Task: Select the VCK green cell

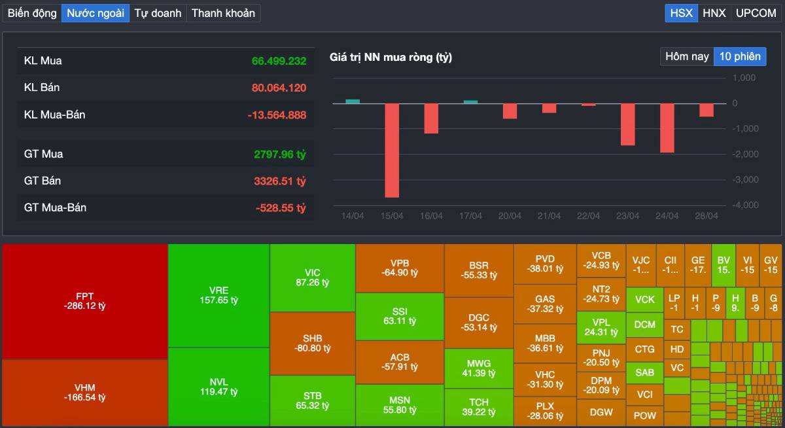Action: point(644,300)
